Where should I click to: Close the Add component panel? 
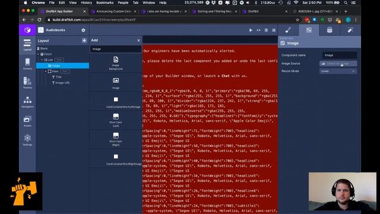[138, 40]
